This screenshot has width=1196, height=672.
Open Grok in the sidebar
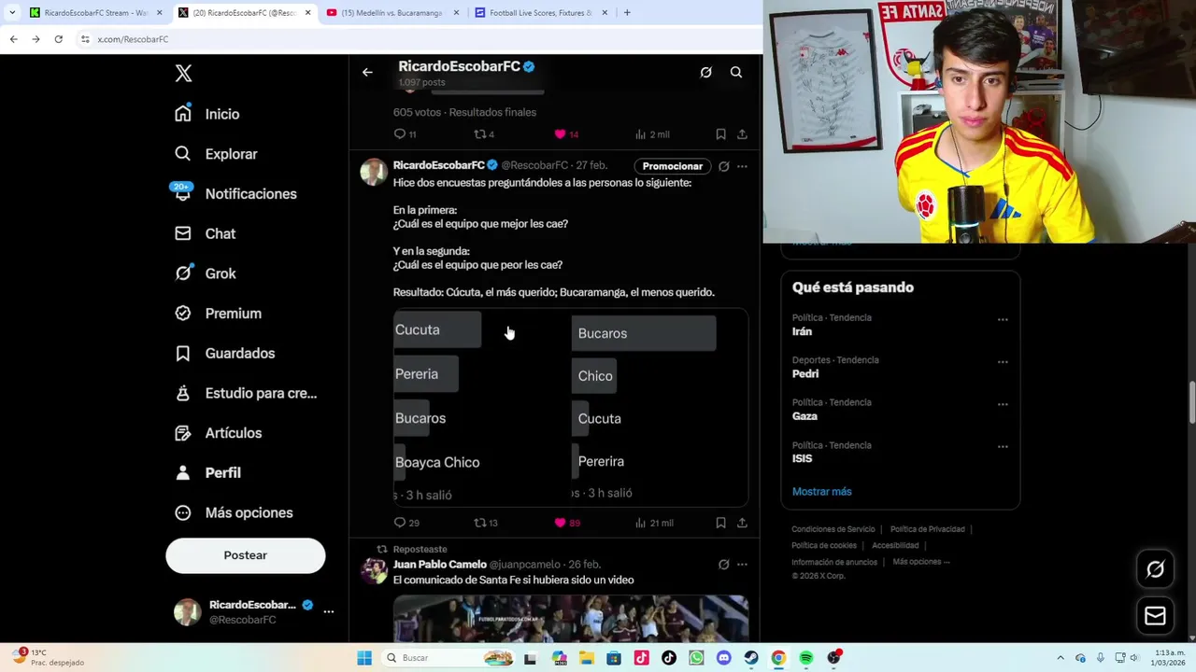pyautogui.click(x=206, y=273)
